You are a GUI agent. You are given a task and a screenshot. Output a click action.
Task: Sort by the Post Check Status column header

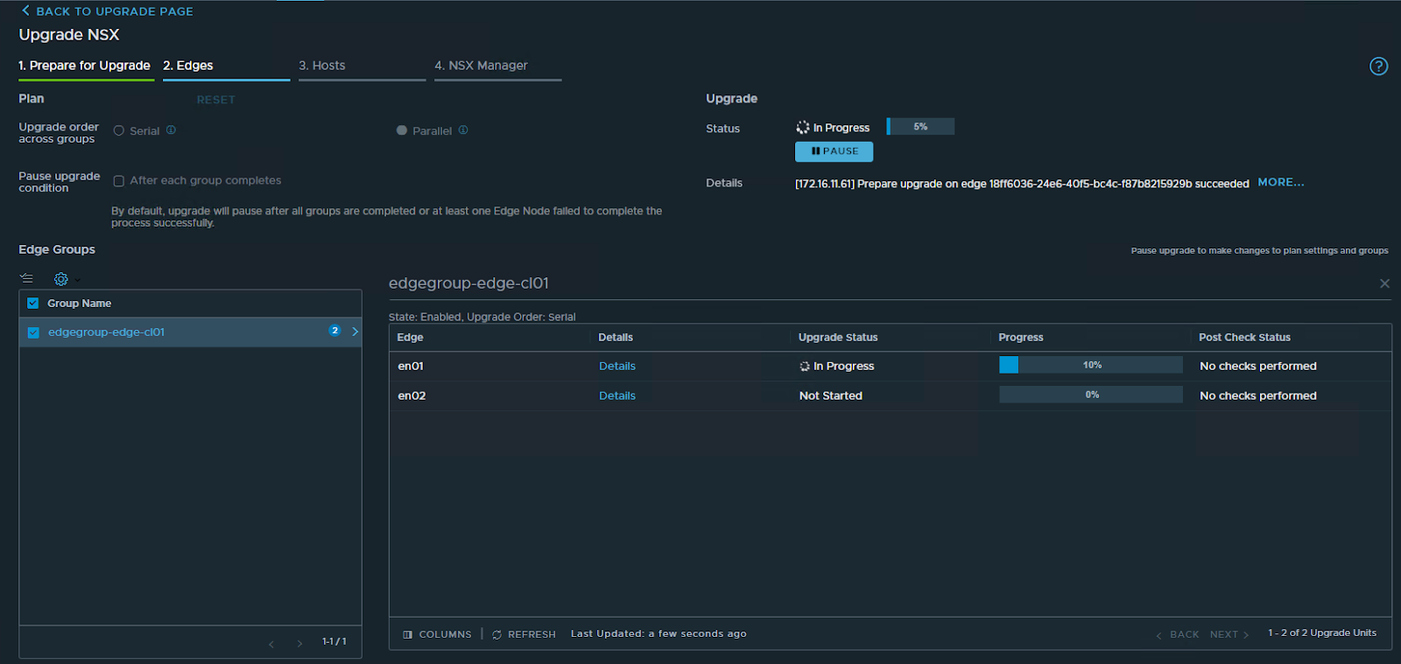1244,338
